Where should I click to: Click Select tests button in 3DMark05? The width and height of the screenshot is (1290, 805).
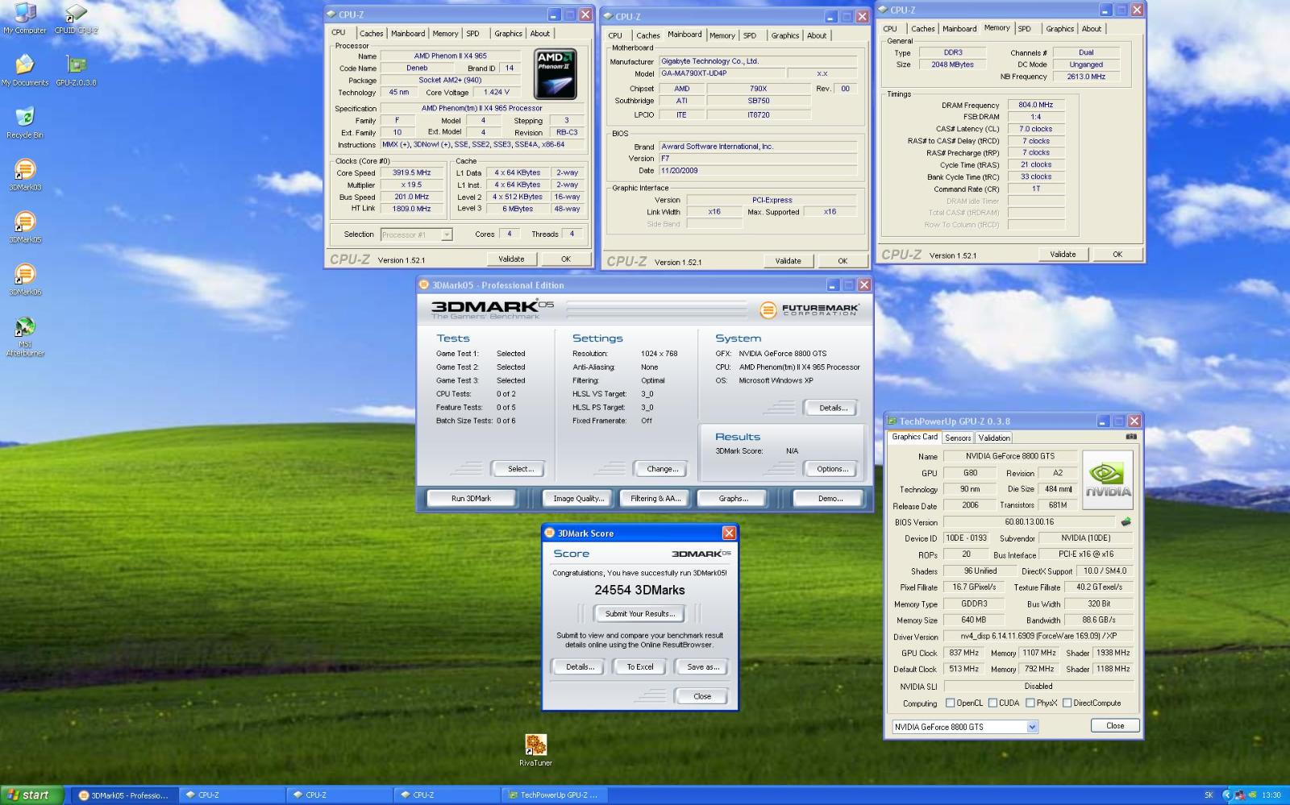pos(520,469)
